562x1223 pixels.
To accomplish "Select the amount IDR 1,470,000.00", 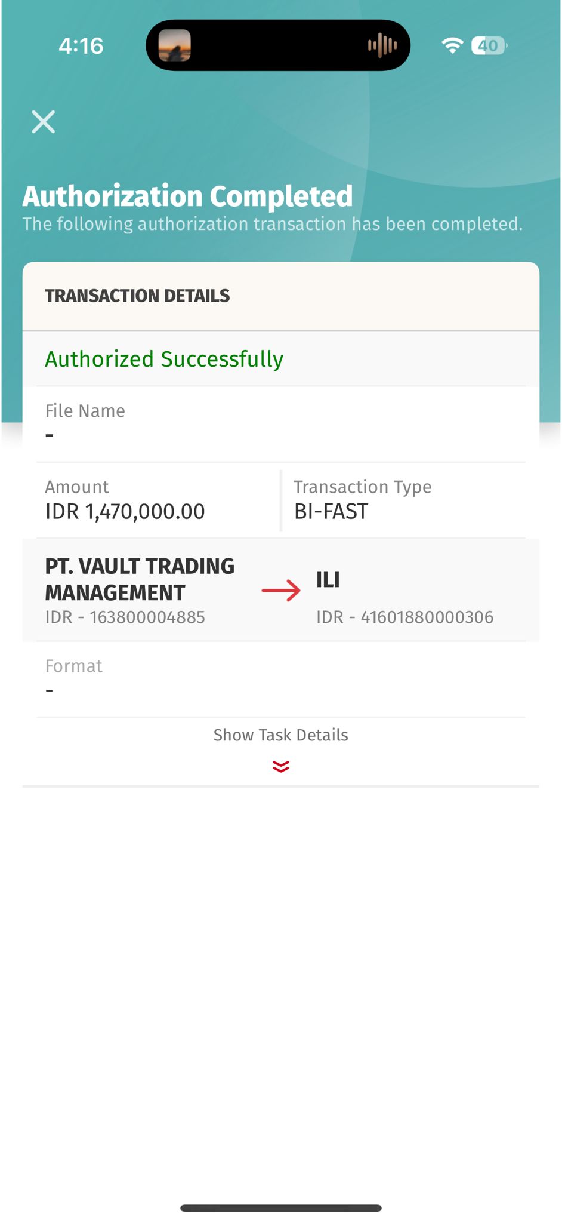I will coord(125,512).
